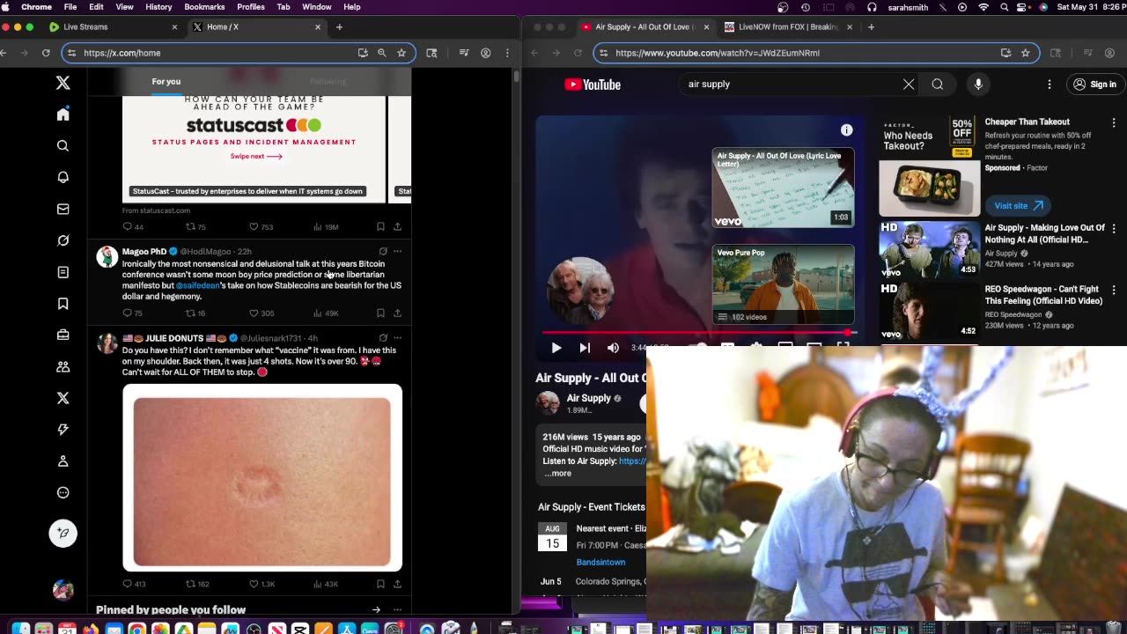Reload the X page in Chrome

tap(46, 53)
